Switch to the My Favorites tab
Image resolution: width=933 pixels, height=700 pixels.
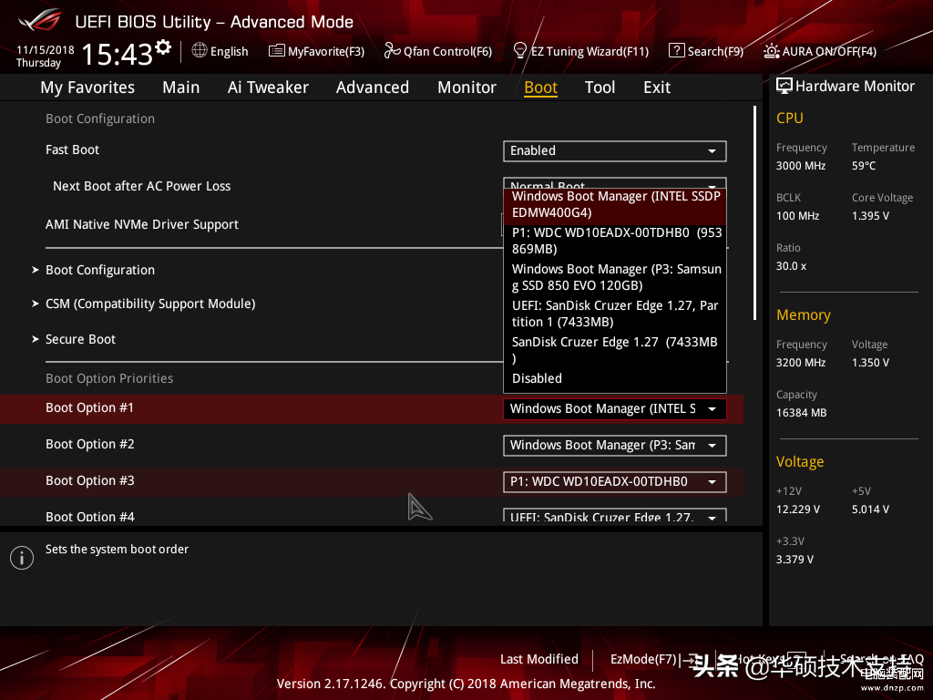pos(87,87)
